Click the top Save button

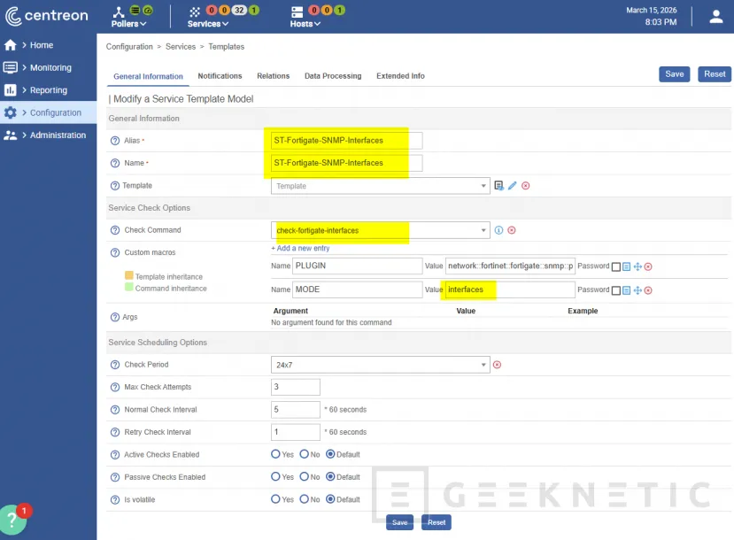(x=674, y=74)
